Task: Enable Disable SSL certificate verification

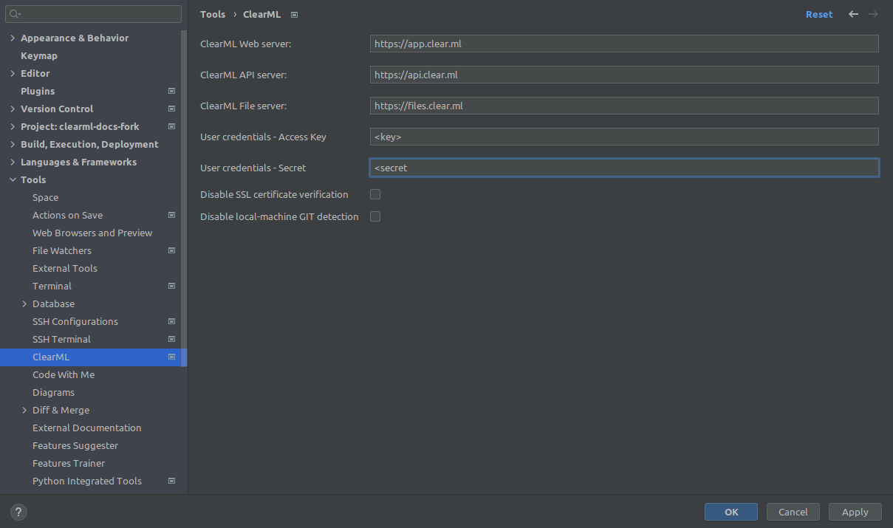Action: coord(375,194)
